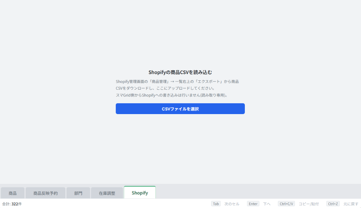
Task: Click the 次のセル hint label
Action: tap(232, 204)
